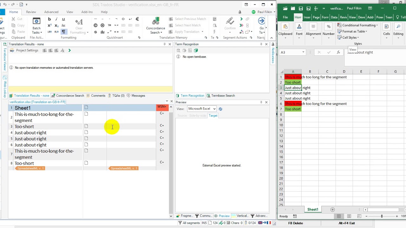
Task: Open the Excel File menu
Action: click(x=285, y=17)
